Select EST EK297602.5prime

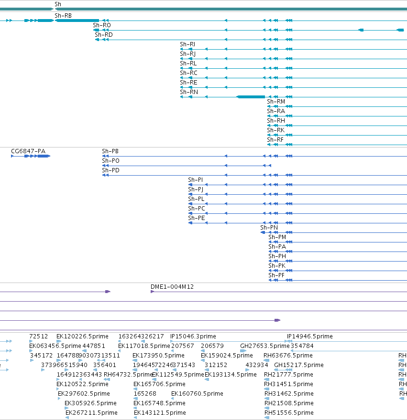[x=84, y=394]
